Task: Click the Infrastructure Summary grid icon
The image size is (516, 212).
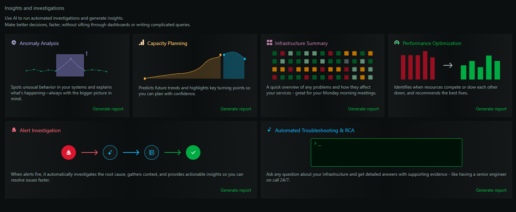Action: 269,42
